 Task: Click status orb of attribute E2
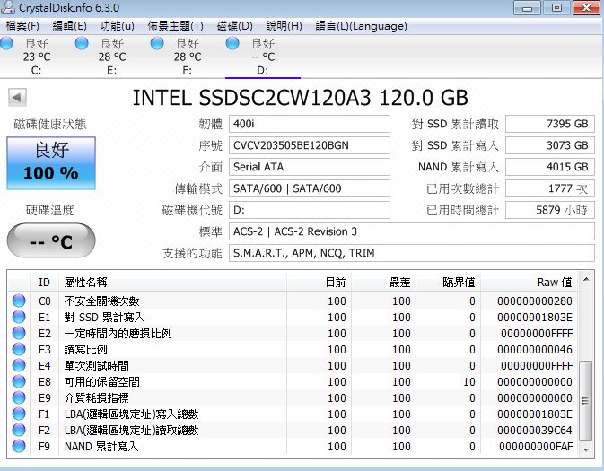point(19,333)
